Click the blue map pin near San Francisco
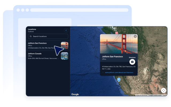The height and width of the screenshot is (107, 171). coord(119,80)
